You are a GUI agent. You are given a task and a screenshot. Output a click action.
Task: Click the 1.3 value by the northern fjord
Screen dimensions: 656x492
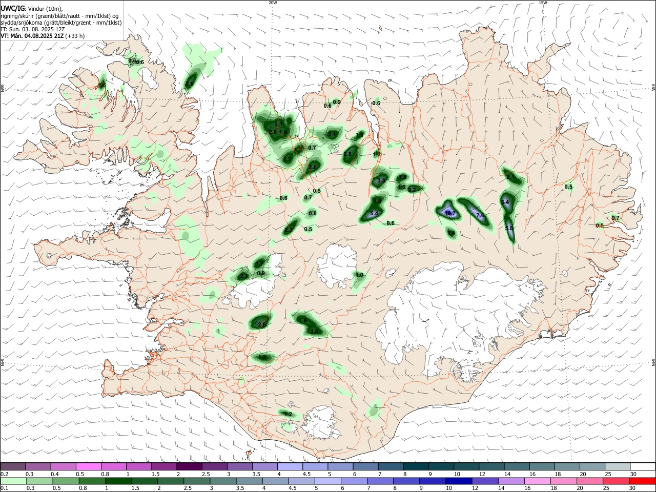[377, 154]
